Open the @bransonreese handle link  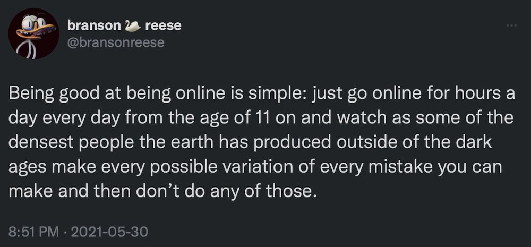(x=116, y=42)
